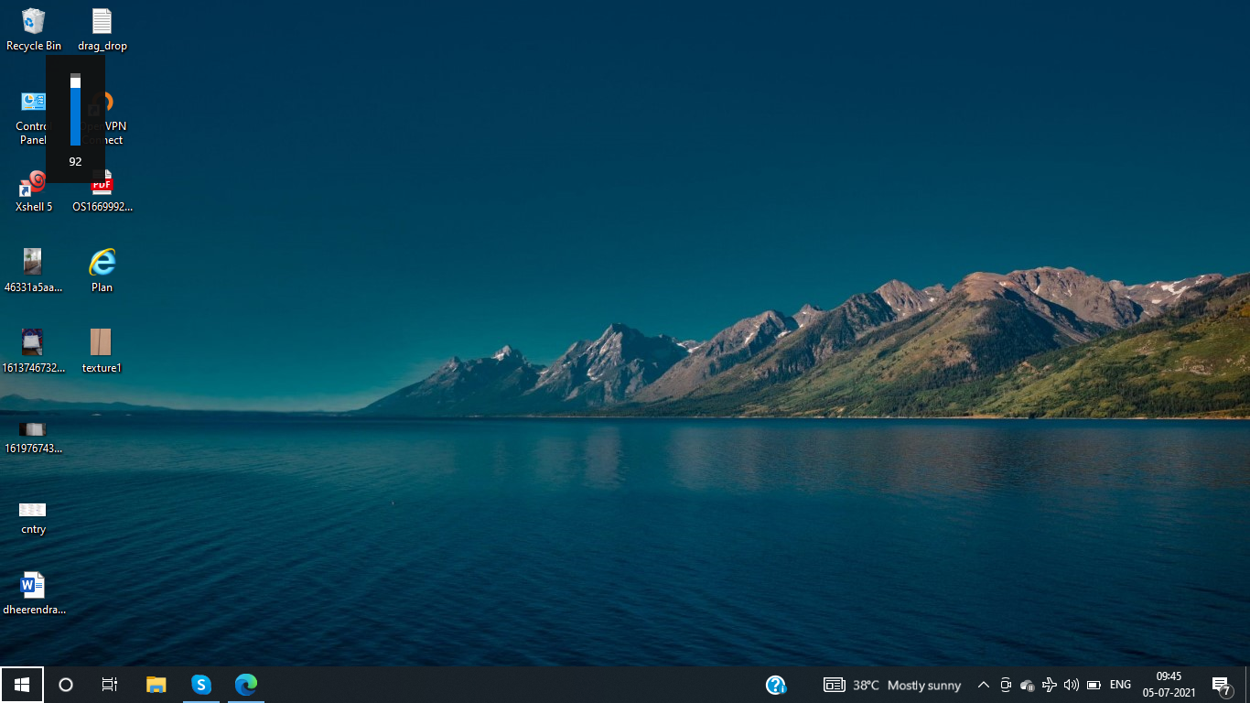The height and width of the screenshot is (703, 1250).
Task: Open Task View on the taskbar
Action: click(x=110, y=685)
